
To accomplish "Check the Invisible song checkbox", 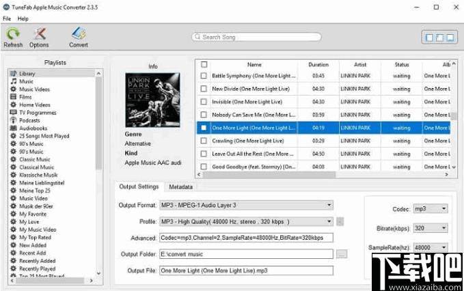I will tap(204, 102).
